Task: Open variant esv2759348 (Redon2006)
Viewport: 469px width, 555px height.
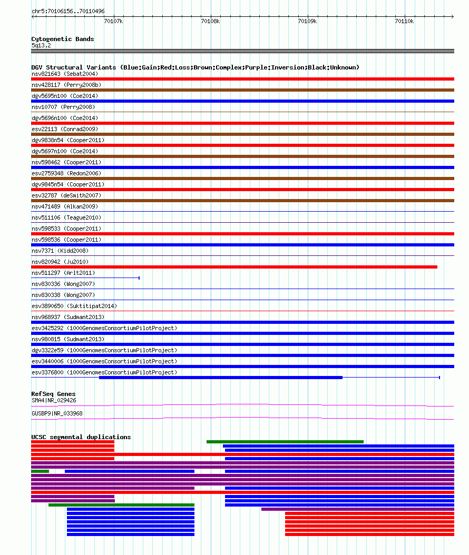Action: [66, 173]
